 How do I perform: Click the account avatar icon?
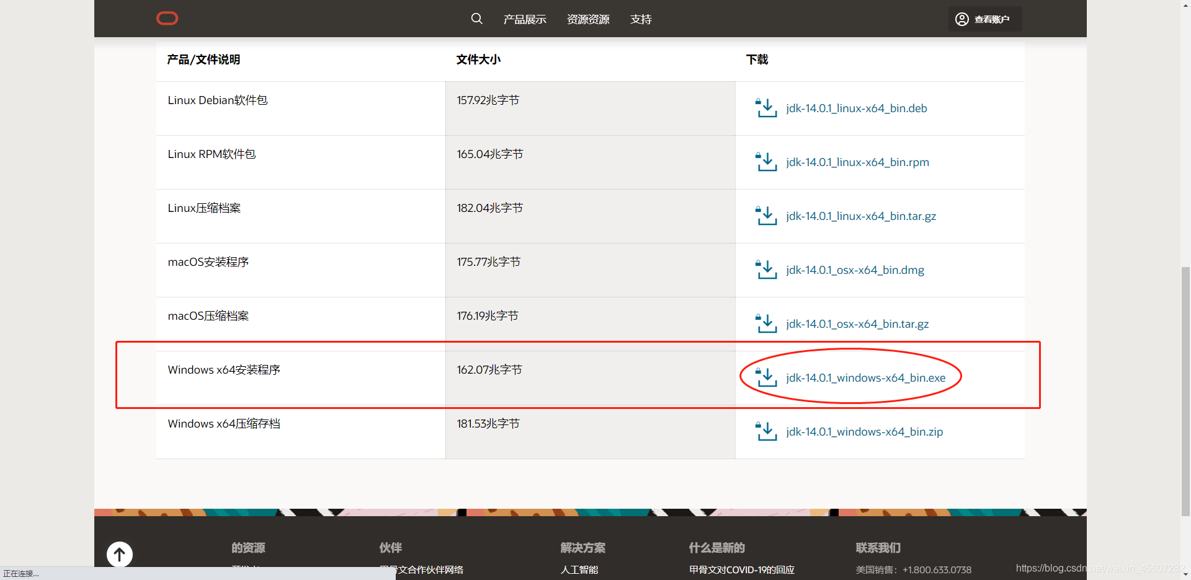(961, 19)
